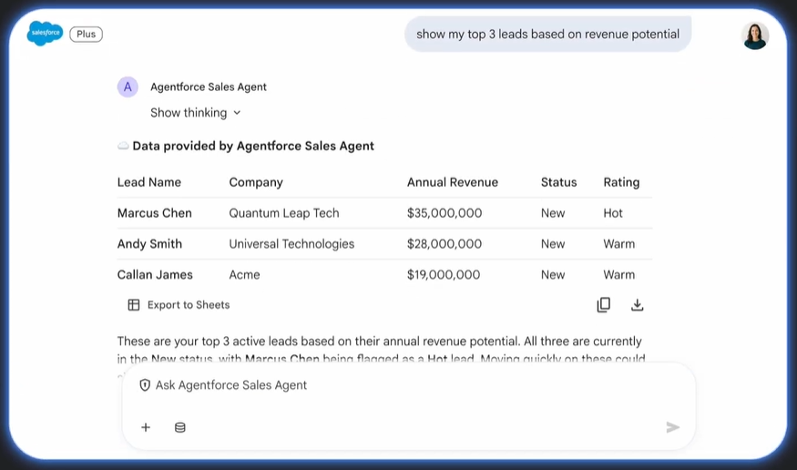Screen dimensions: 797x470
Task: Click the Agentforce Sales Agent avatar icon
Action: (x=128, y=87)
